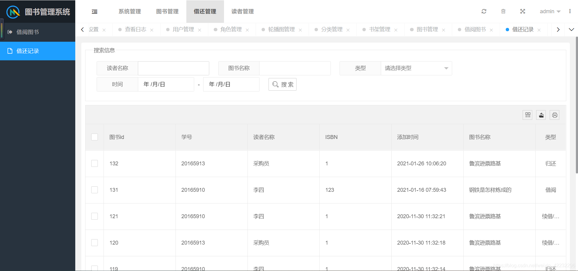Switch to the 轮播图管理 tab
The image size is (578, 271).
tap(281, 29)
